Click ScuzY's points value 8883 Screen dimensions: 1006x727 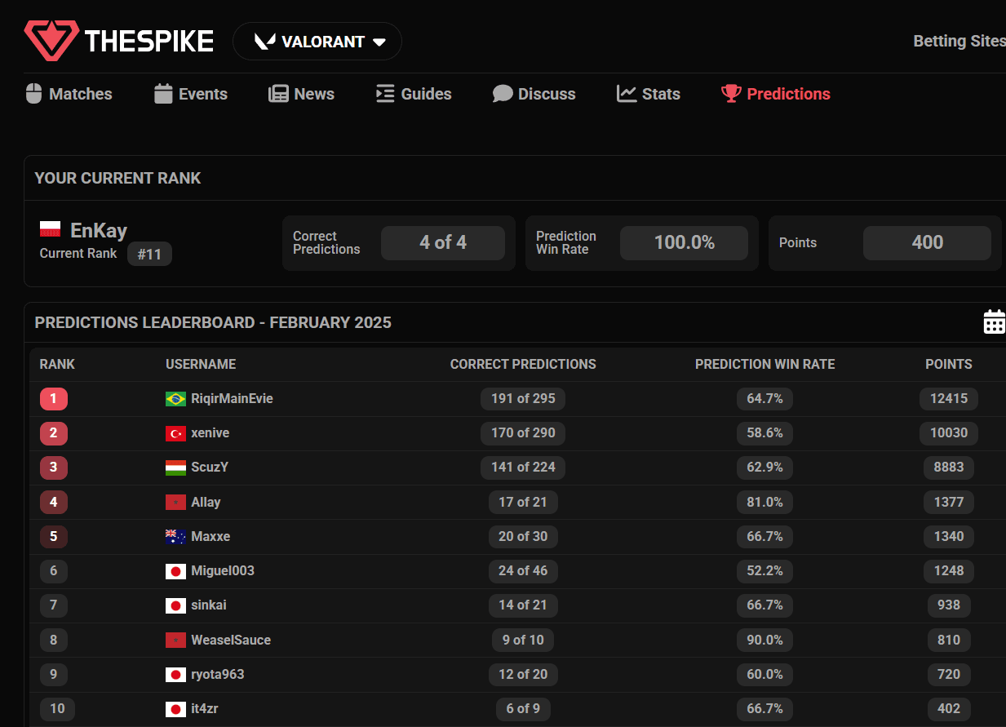point(949,468)
